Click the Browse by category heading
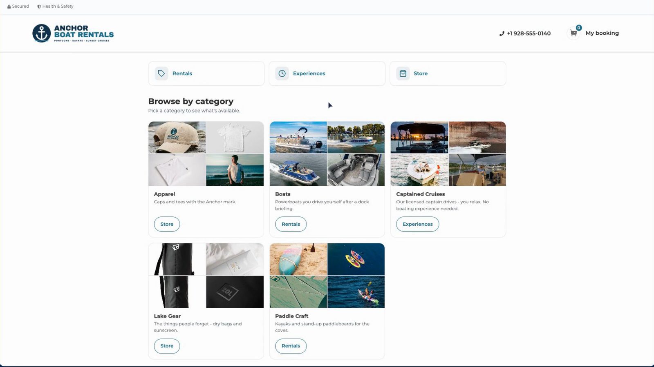The height and width of the screenshot is (367, 654). 191,101
